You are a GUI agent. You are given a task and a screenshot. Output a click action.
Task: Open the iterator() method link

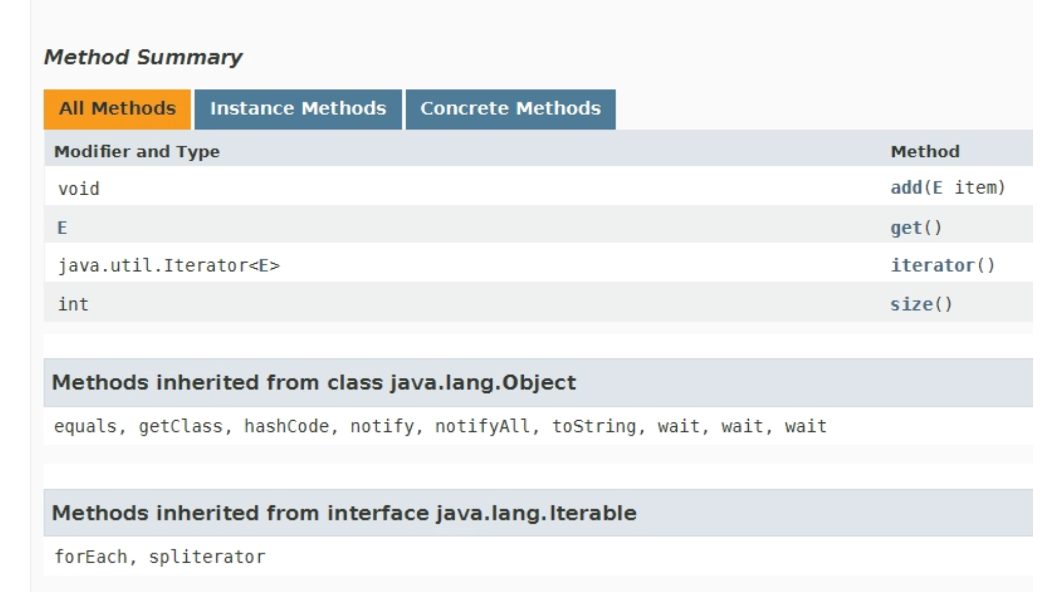pos(932,266)
